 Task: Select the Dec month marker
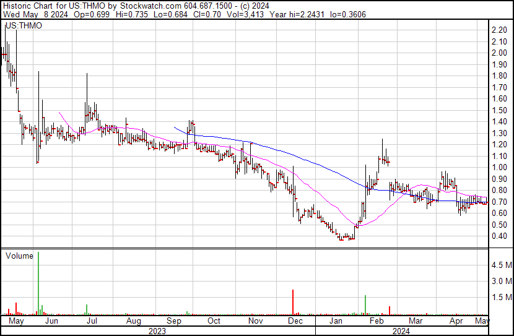295,321
